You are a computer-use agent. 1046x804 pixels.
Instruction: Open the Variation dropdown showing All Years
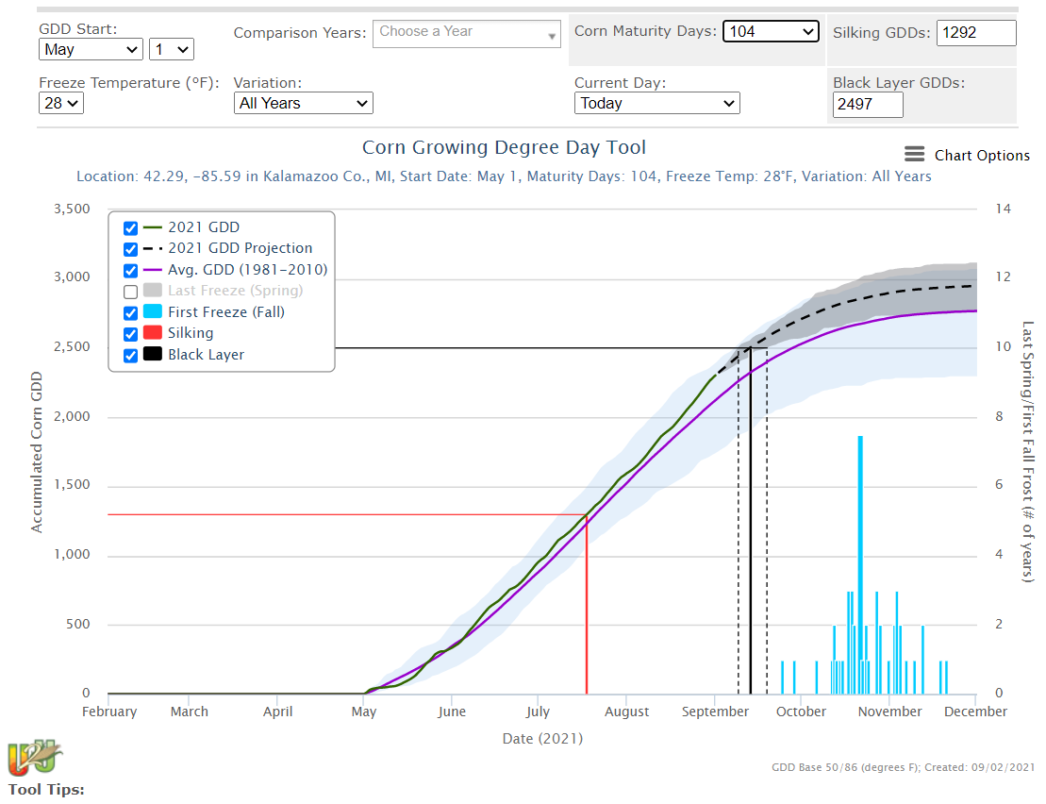[303, 103]
